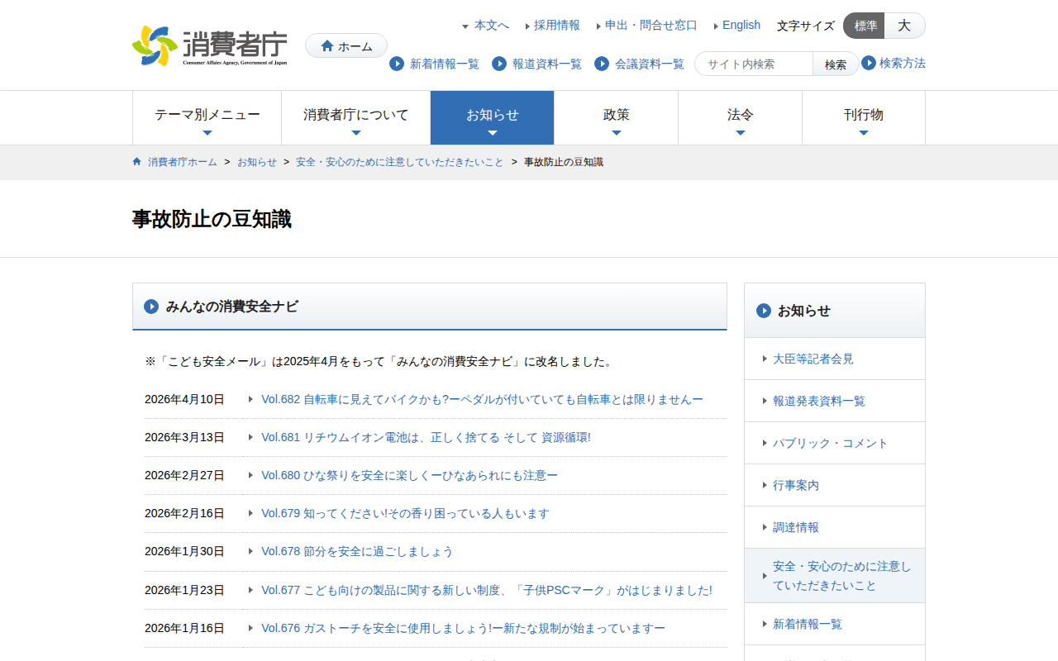
Task: Open 調達情報 in sidebar
Action: pyautogui.click(x=835, y=527)
